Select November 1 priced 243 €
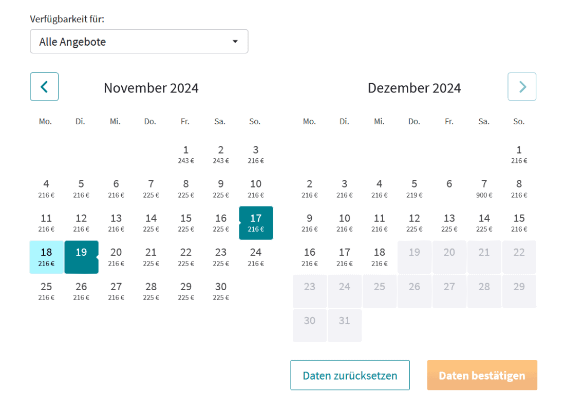This screenshot has height=395, width=565. coord(186,154)
